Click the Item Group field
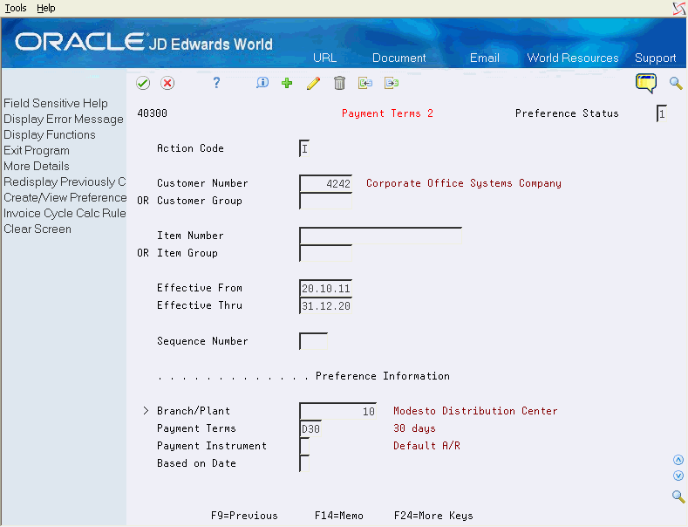 point(325,253)
